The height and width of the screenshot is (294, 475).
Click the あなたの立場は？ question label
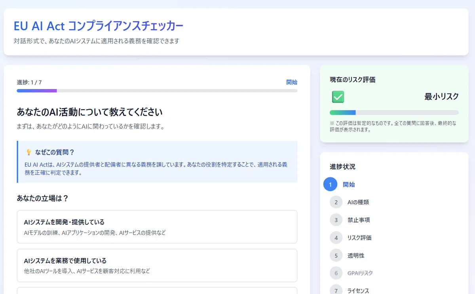(43, 198)
